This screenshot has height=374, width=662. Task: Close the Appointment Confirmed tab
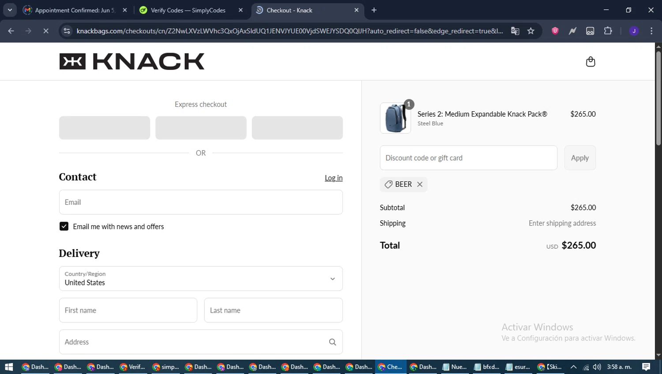click(125, 10)
